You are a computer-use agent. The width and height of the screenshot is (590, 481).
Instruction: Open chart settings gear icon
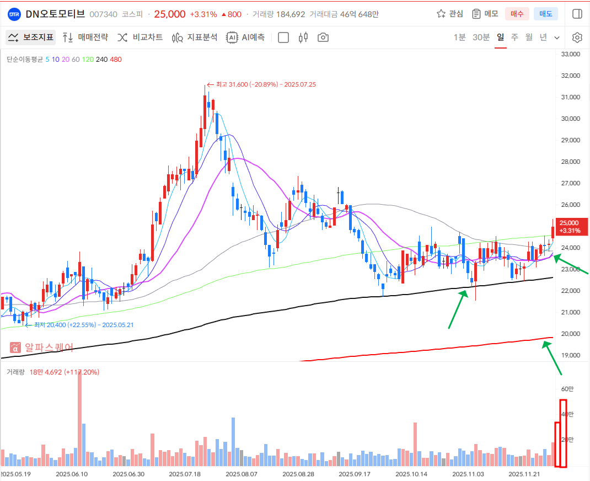click(577, 38)
